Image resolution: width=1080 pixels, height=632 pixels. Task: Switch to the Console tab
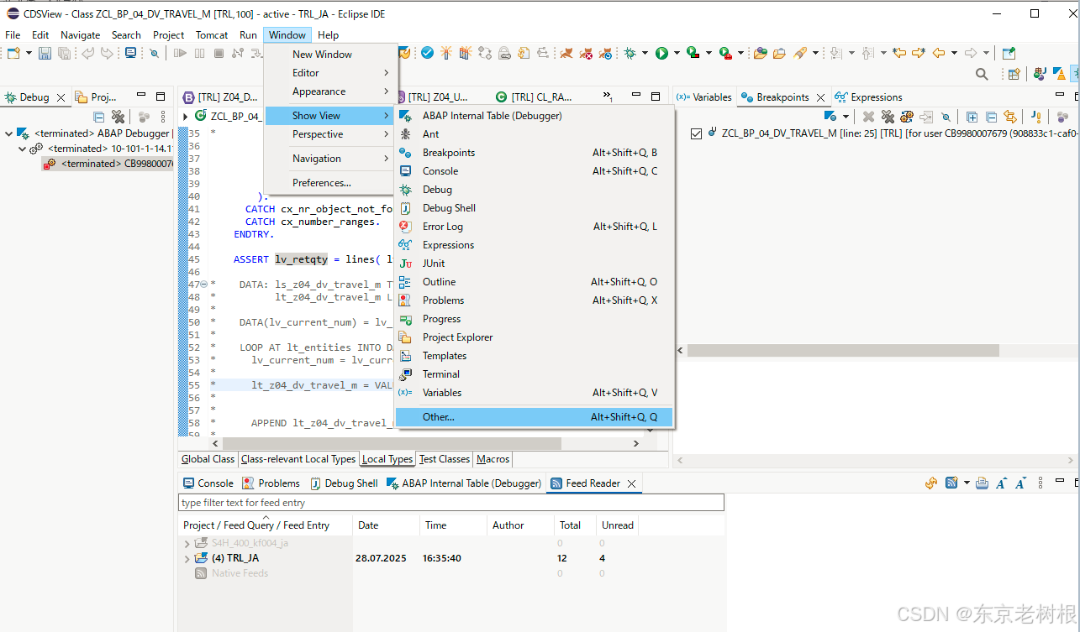coord(208,483)
